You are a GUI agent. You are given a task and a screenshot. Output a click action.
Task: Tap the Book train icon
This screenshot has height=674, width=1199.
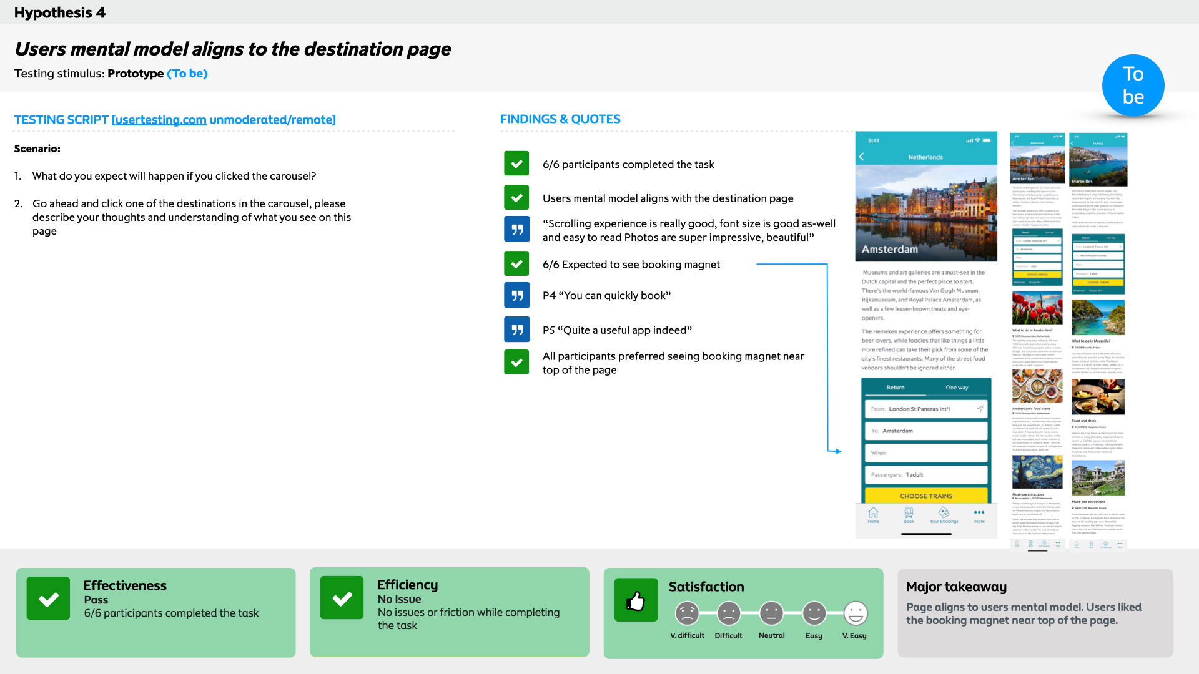[909, 513]
